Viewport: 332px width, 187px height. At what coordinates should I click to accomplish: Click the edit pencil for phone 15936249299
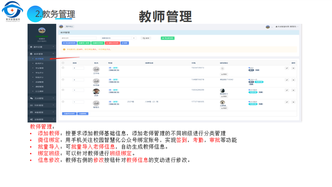point(287,90)
